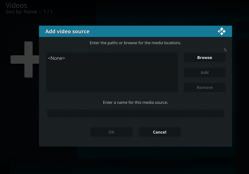249x174 pixels.
Task: Click the 'Sort by: Name' label
Action: tap(21, 12)
